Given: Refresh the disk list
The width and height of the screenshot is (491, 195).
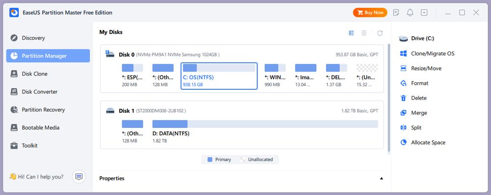Looking at the screenshot, I should (x=380, y=33).
